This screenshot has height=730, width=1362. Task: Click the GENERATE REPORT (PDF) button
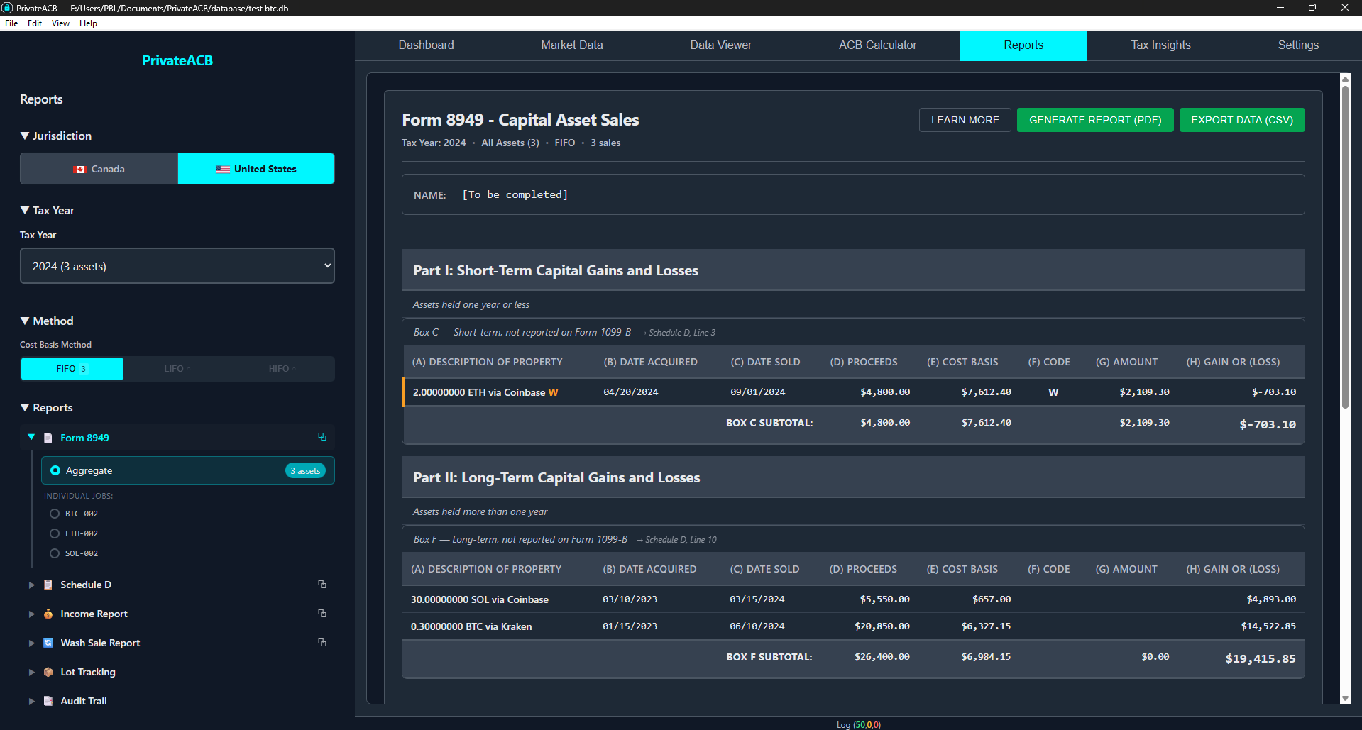1094,119
